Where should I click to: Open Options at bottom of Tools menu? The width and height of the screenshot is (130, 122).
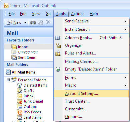coord(91,117)
